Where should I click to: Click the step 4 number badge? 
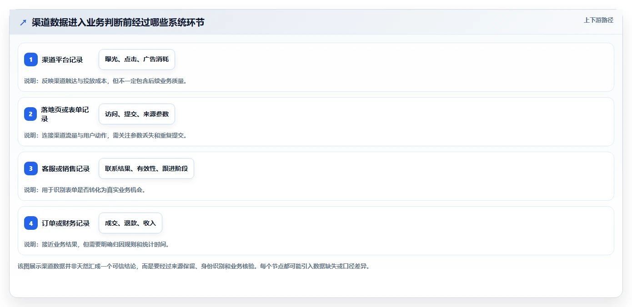pos(31,223)
